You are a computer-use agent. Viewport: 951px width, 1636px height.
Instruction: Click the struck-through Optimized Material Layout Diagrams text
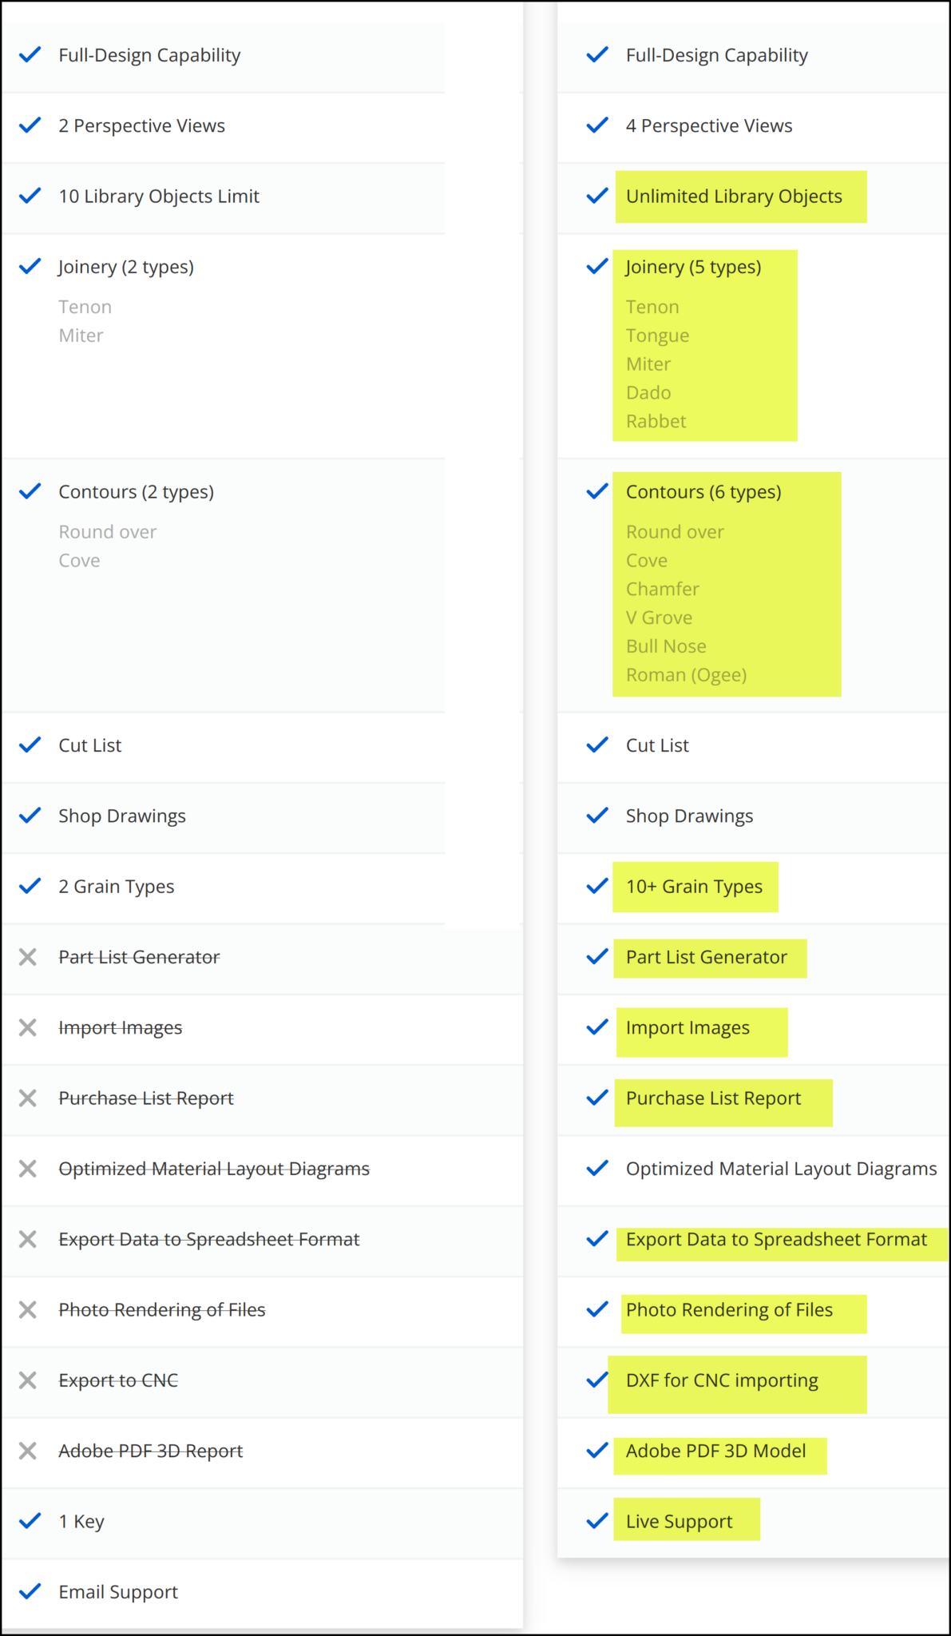pyautogui.click(x=214, y=1169)
